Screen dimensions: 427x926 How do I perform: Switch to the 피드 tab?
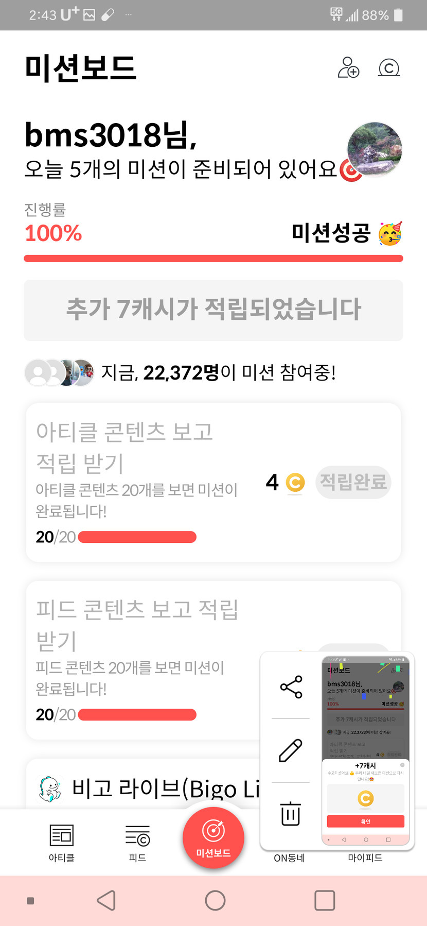coord(137,843)
